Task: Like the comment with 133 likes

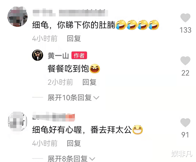Action: [x=185, y=18]
